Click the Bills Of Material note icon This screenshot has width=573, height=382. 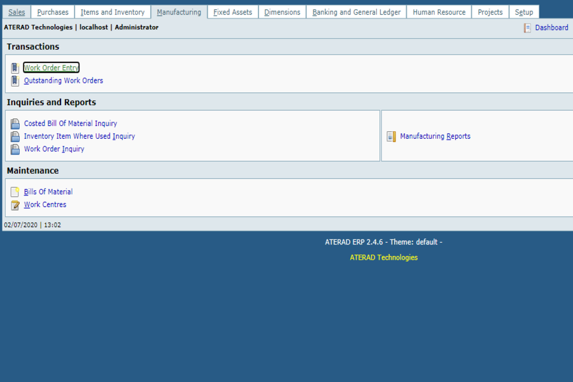coord(15,192)
